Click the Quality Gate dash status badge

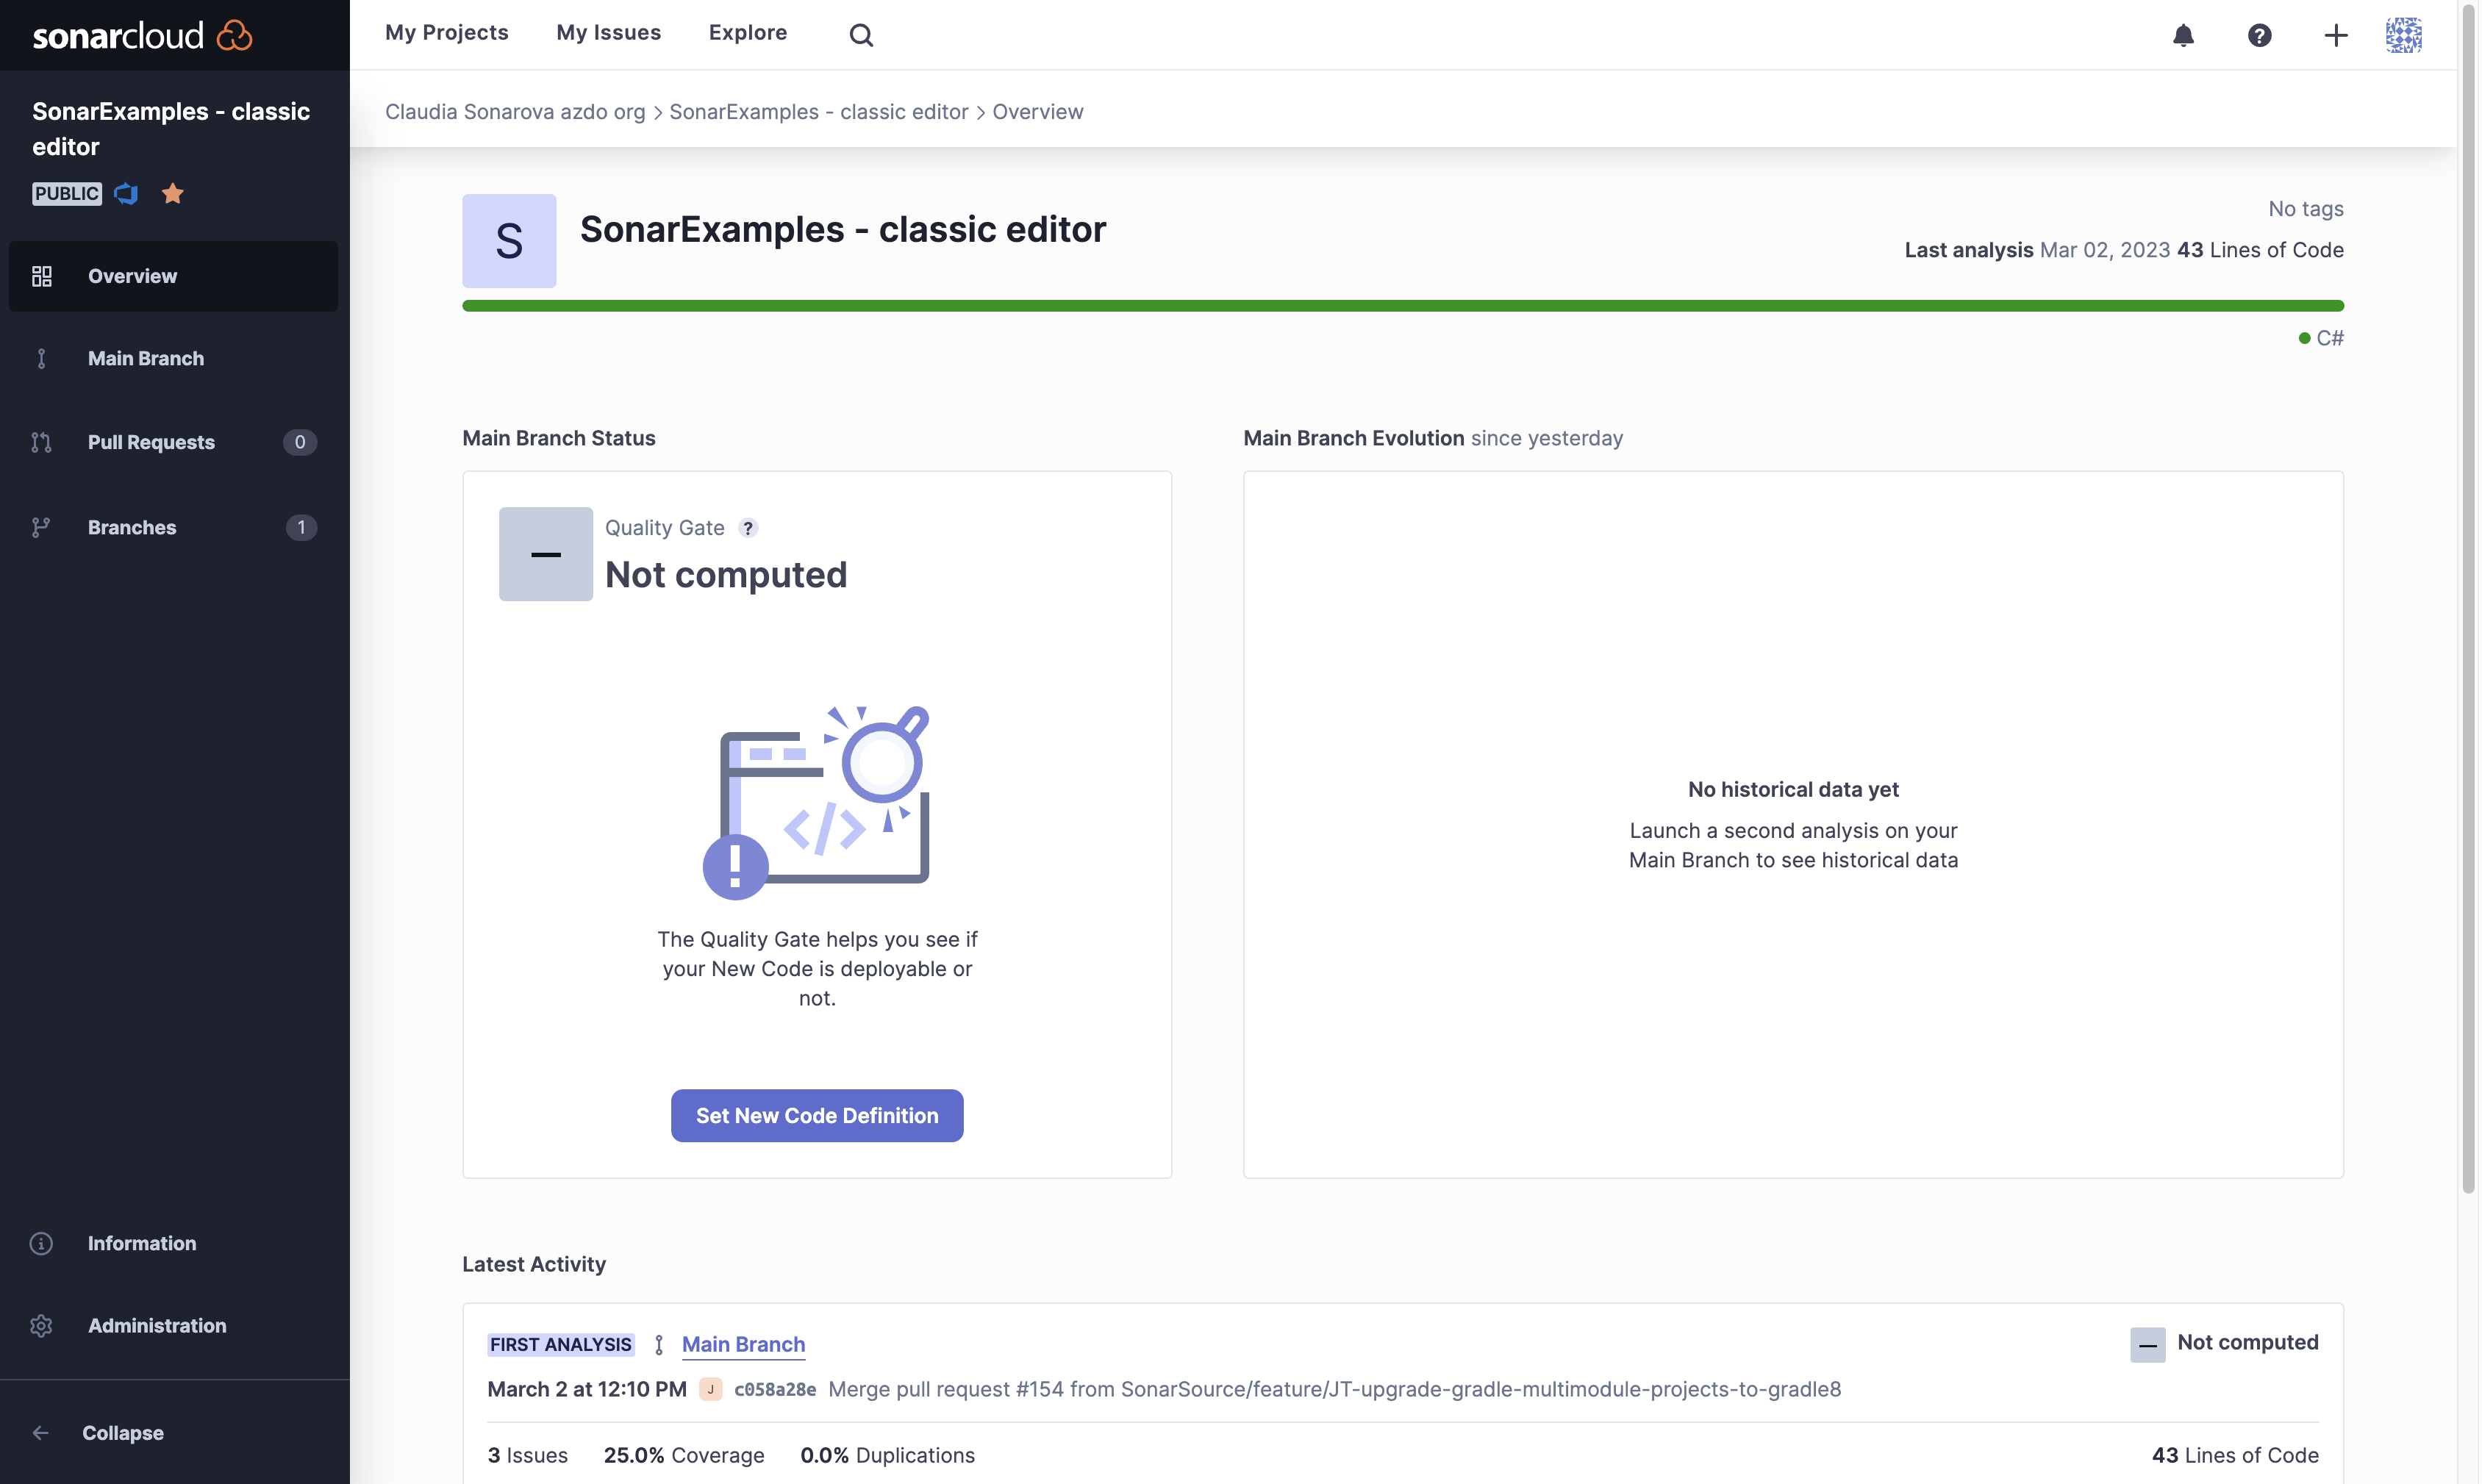point(546,554)
